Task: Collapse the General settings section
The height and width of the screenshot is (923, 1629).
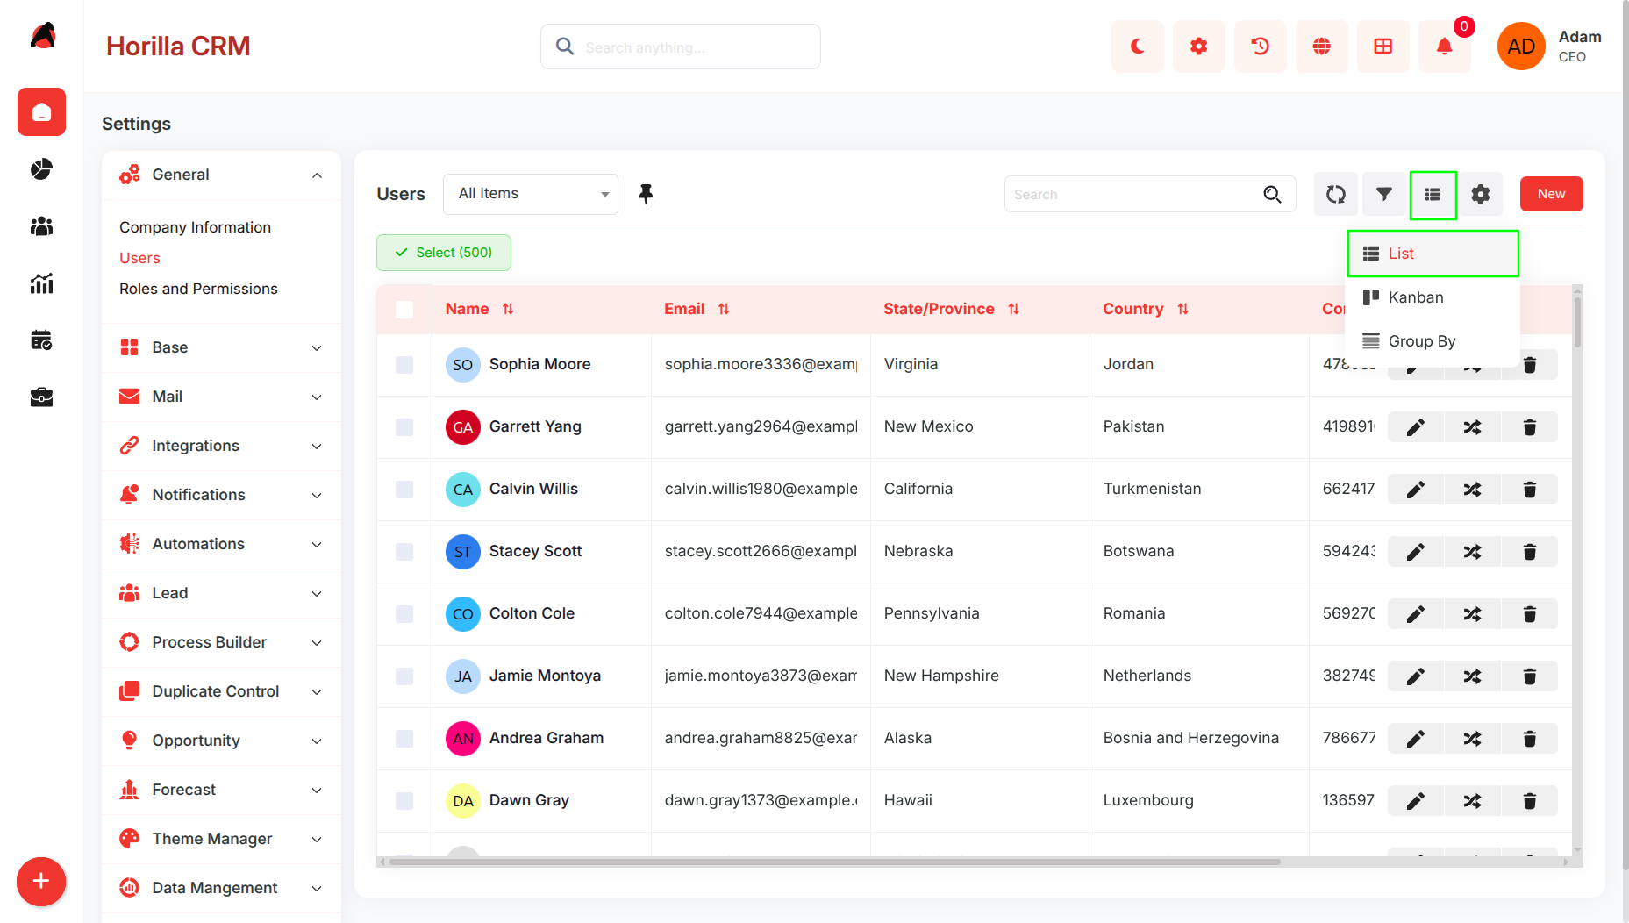Action: click(221, 175)
